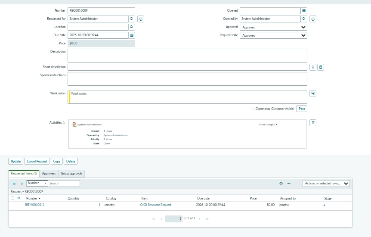Focus the Short description field

click(x=187, y=67)
